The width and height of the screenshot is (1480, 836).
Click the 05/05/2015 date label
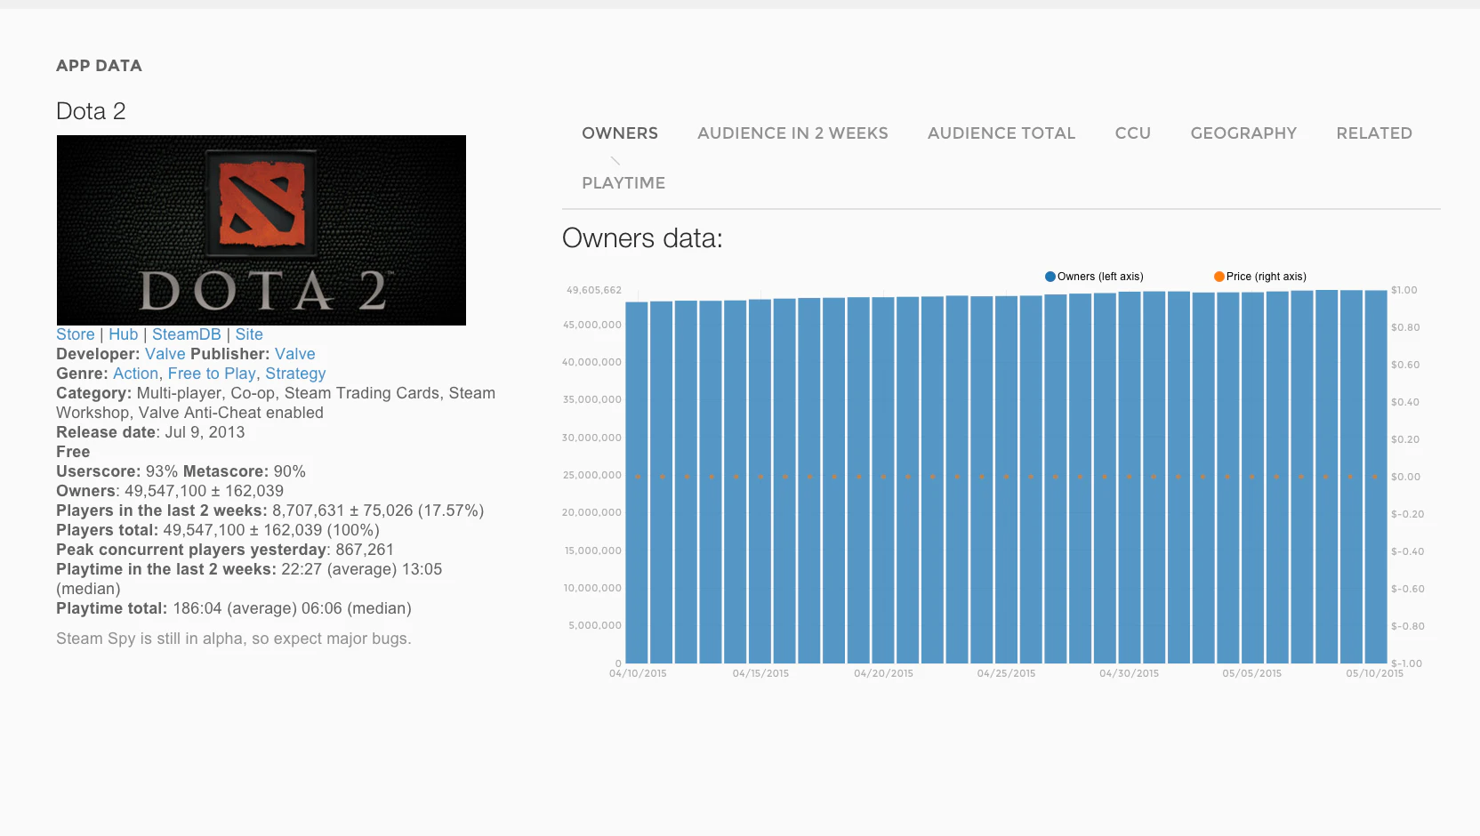tap(1251, 673)
